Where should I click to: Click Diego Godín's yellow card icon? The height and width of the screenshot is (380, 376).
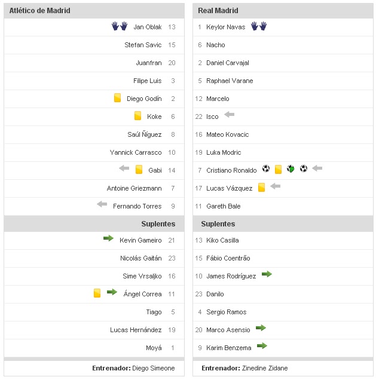click(118, 98)
